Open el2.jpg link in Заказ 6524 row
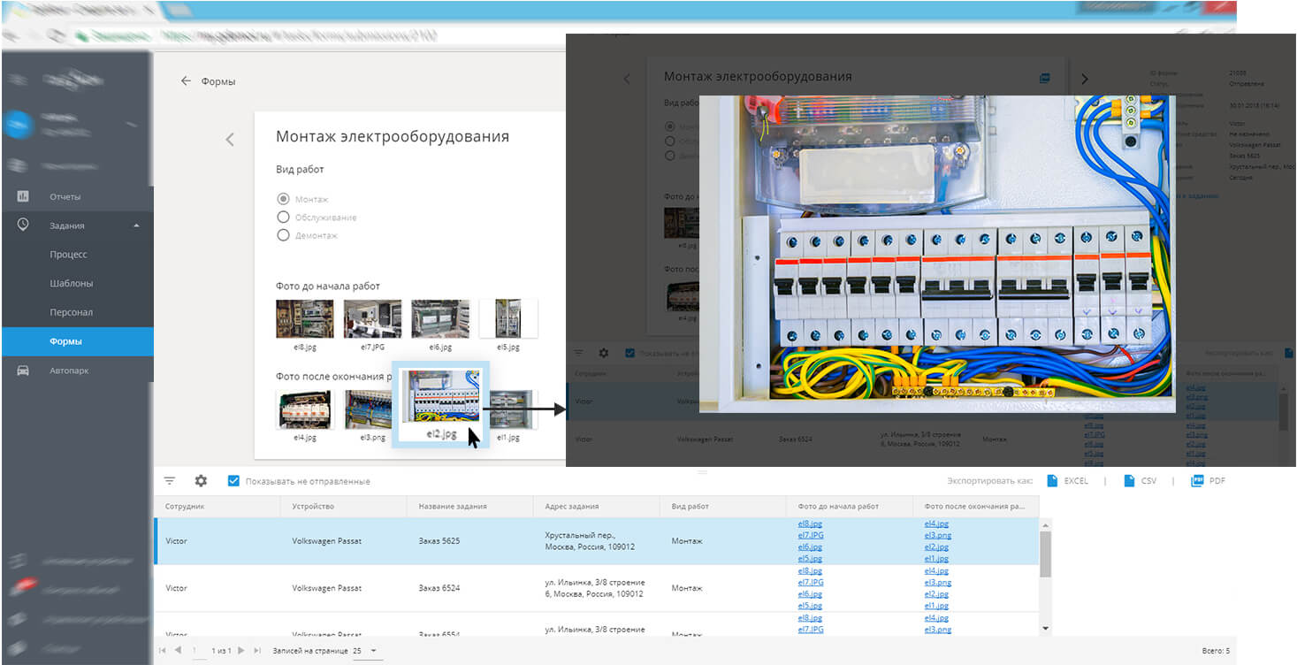Image resolution: width=1297 pixels, height=665 pixels. click(x=936, y=594)
